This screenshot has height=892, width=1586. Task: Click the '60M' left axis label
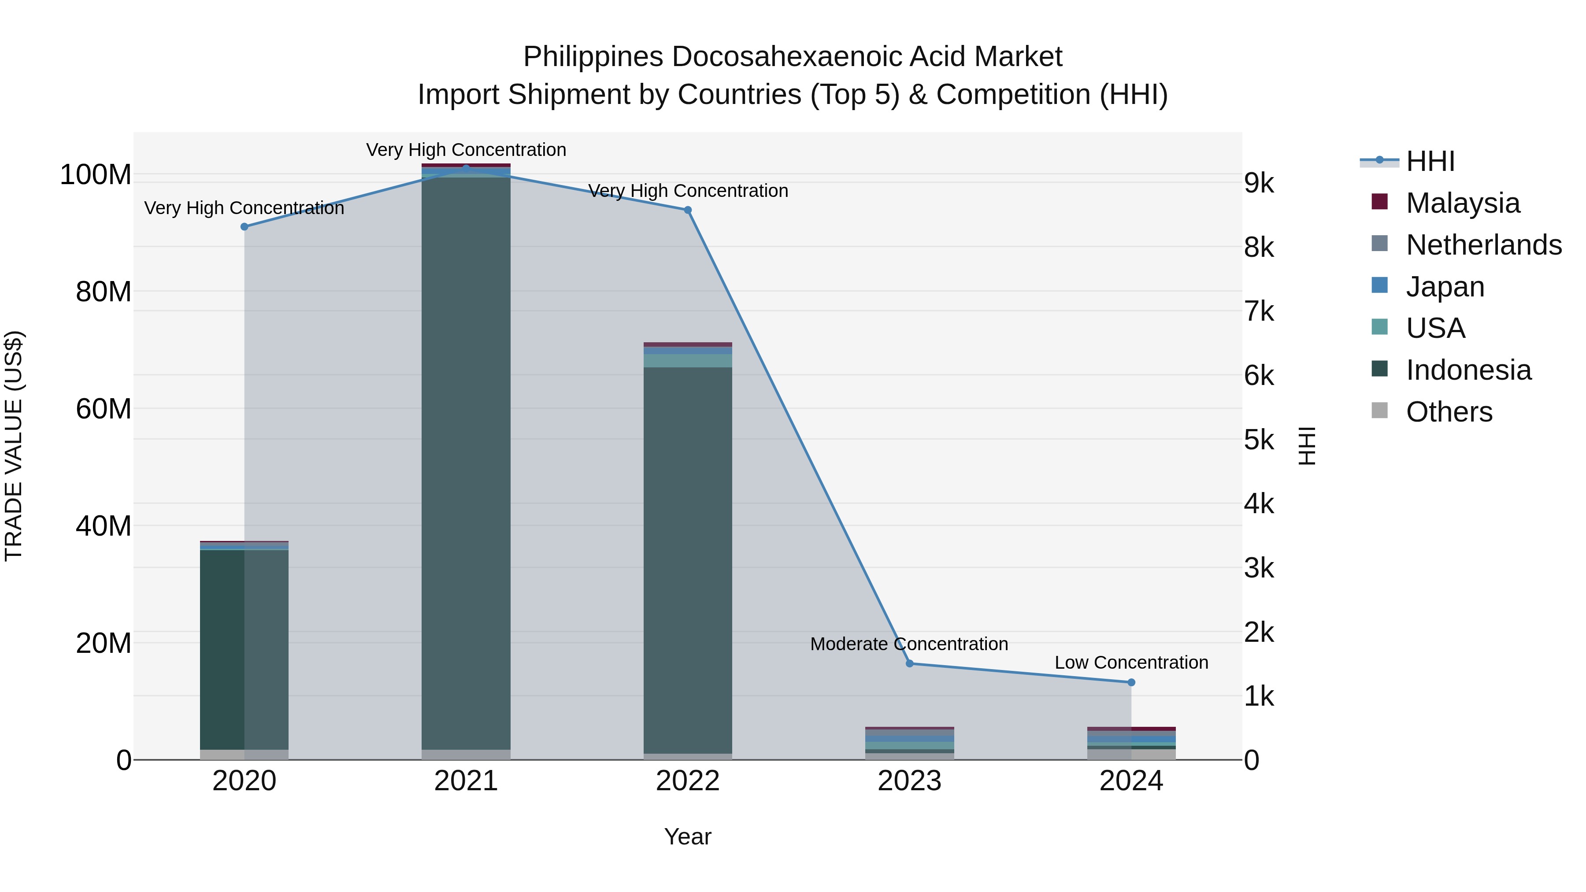pos(104,409)
